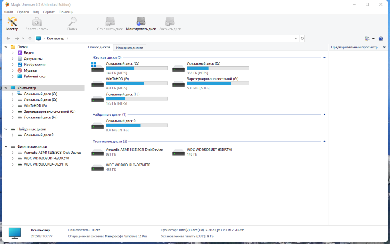
Task: Go up one folder level arrow
Action: [30, 39]
